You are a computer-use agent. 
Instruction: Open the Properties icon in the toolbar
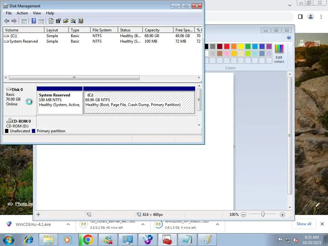(58, 21)
